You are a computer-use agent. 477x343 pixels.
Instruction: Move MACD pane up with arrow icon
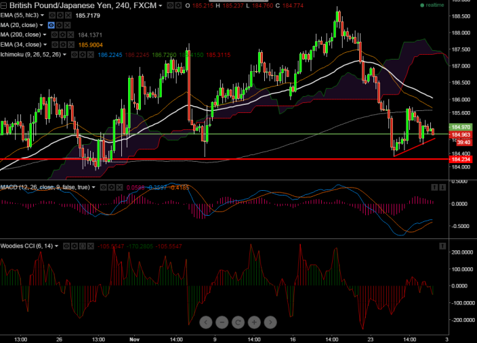tap(434, 187)
